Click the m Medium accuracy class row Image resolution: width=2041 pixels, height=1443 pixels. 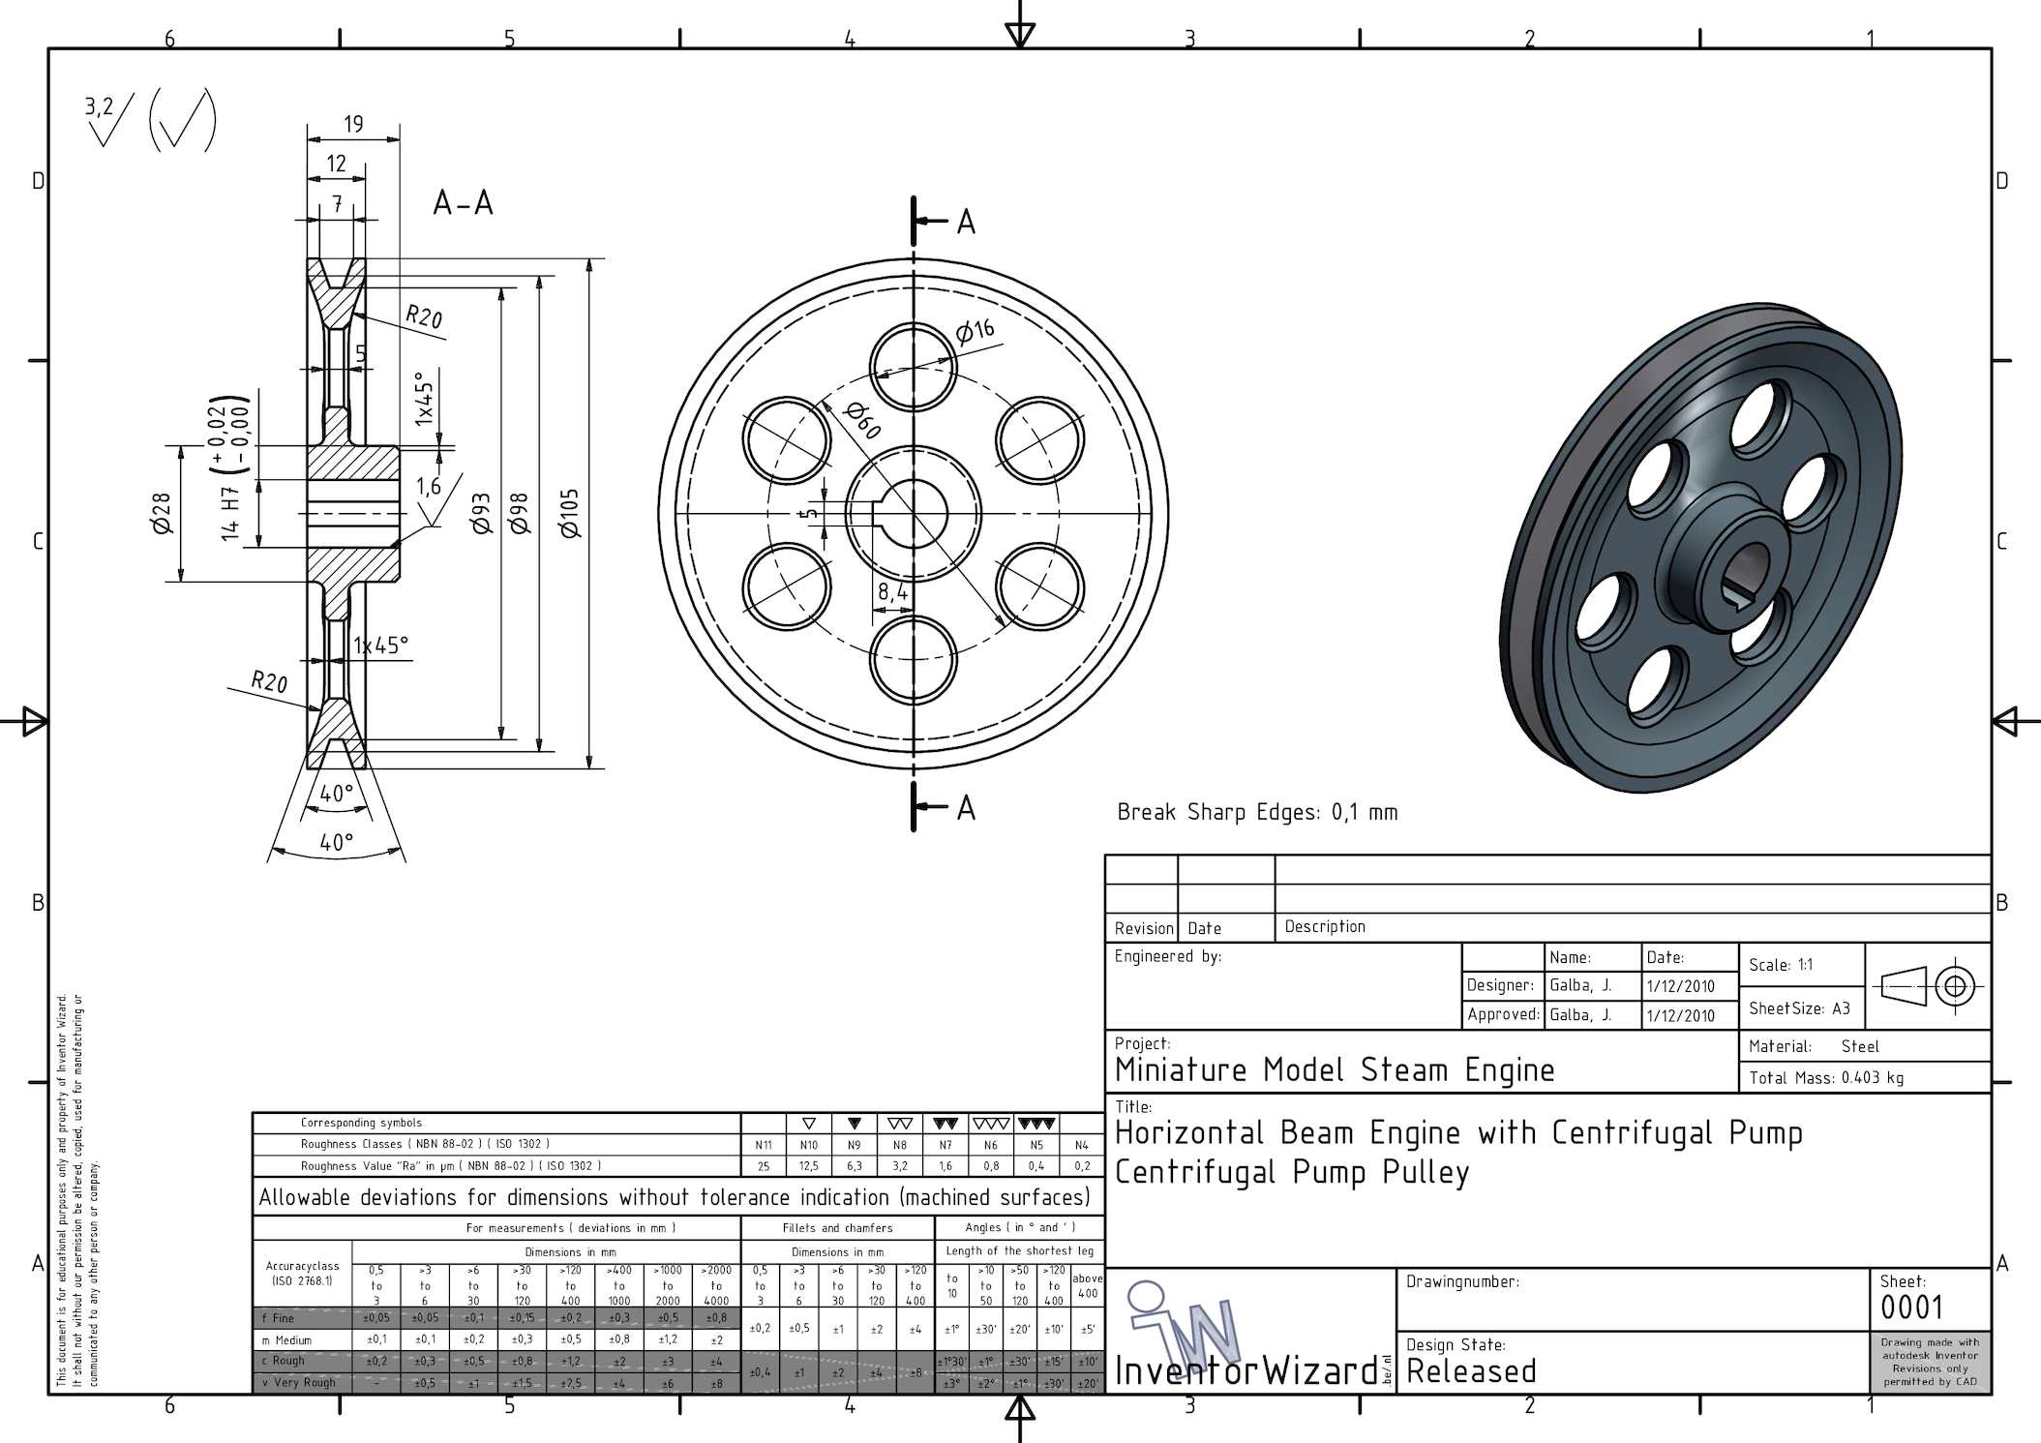click(287, 1340)
